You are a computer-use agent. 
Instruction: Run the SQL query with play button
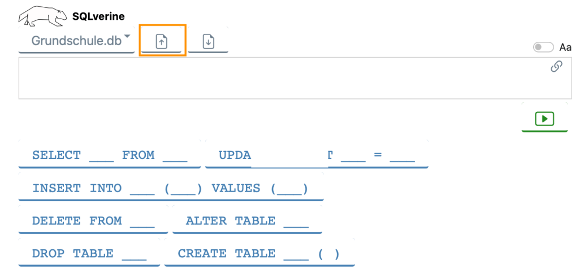pyautogui.click(x=544, y=119)
